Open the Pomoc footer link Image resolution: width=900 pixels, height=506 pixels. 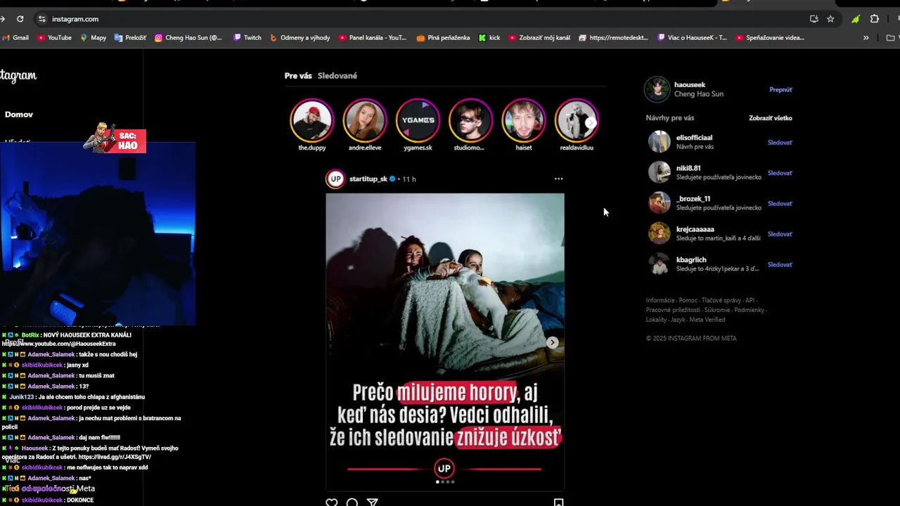pyautogui.click(x=688, y=301)
